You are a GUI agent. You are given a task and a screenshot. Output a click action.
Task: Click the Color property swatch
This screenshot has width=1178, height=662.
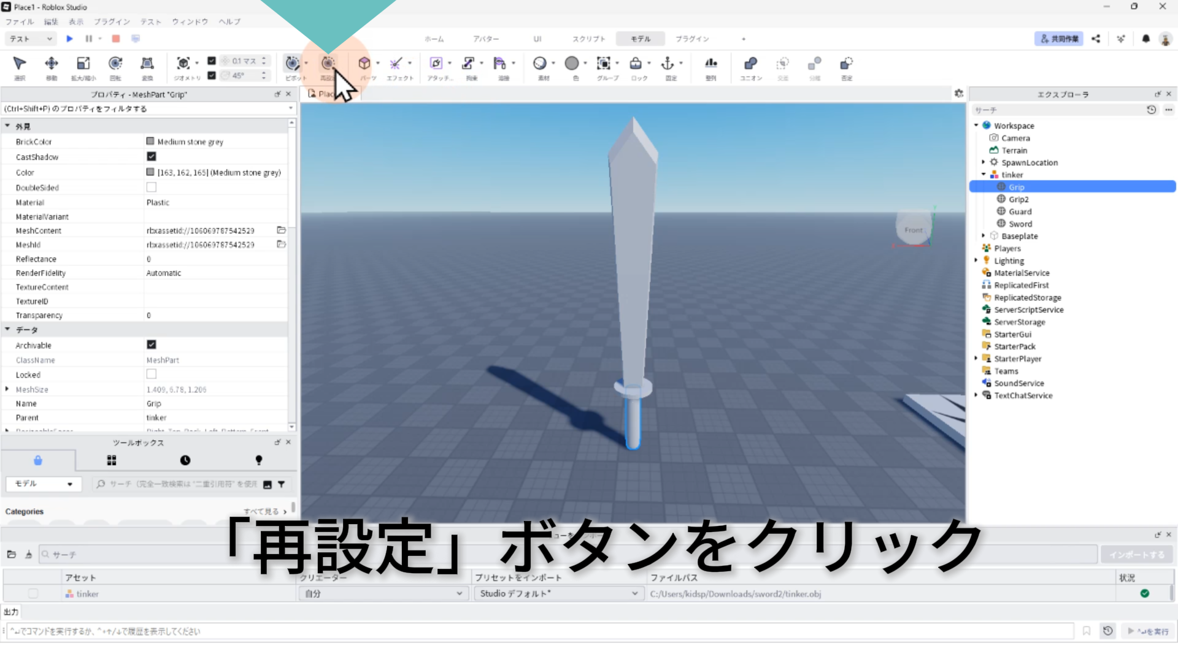(x=150, y=172)
